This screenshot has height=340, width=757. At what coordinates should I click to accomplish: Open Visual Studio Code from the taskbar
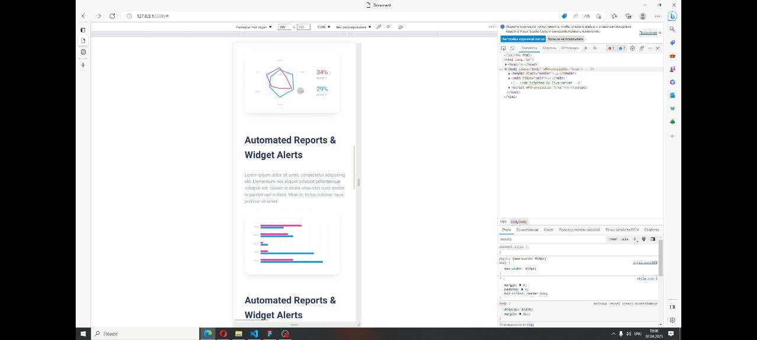[x=254, y=334]
